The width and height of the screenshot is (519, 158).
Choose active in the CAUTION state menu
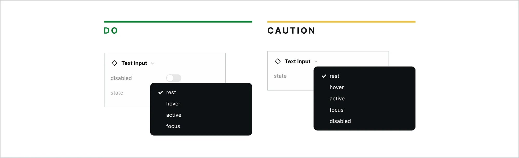point(337,99)
